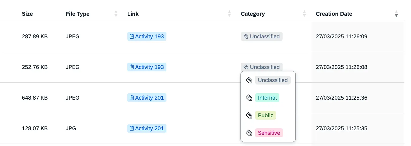Sort by Link column arrows

(229, 14)
